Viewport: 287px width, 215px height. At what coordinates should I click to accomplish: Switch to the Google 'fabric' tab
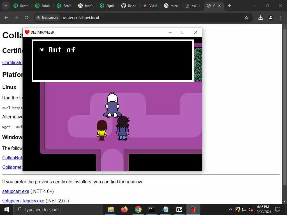(x=86, y=6)
